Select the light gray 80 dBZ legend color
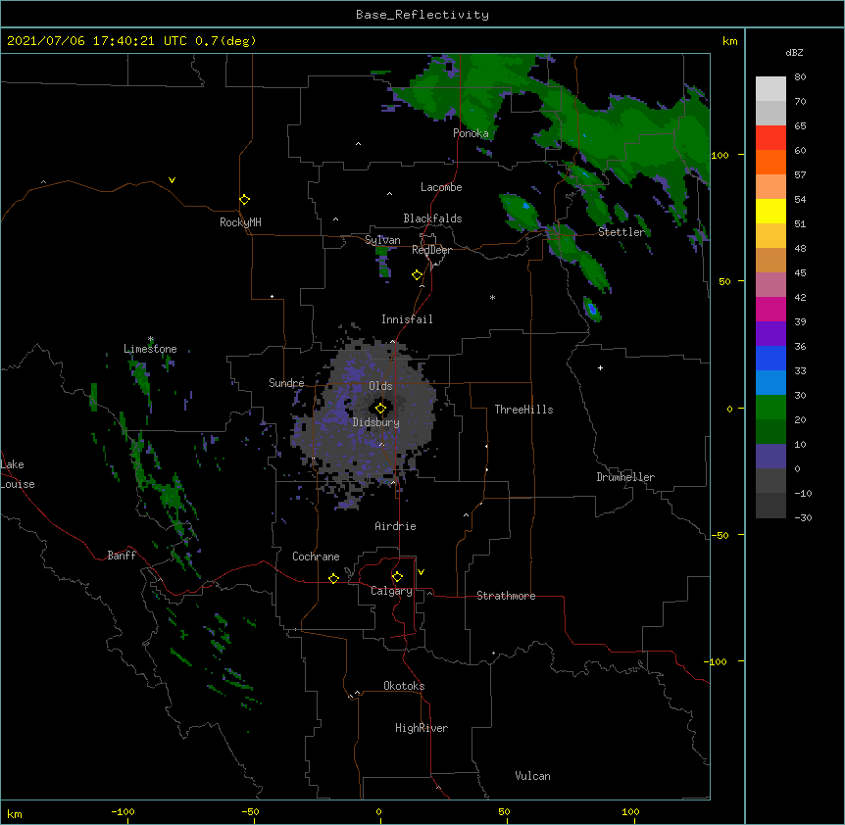This screenshot has height=825, width=845. (770, 89)
